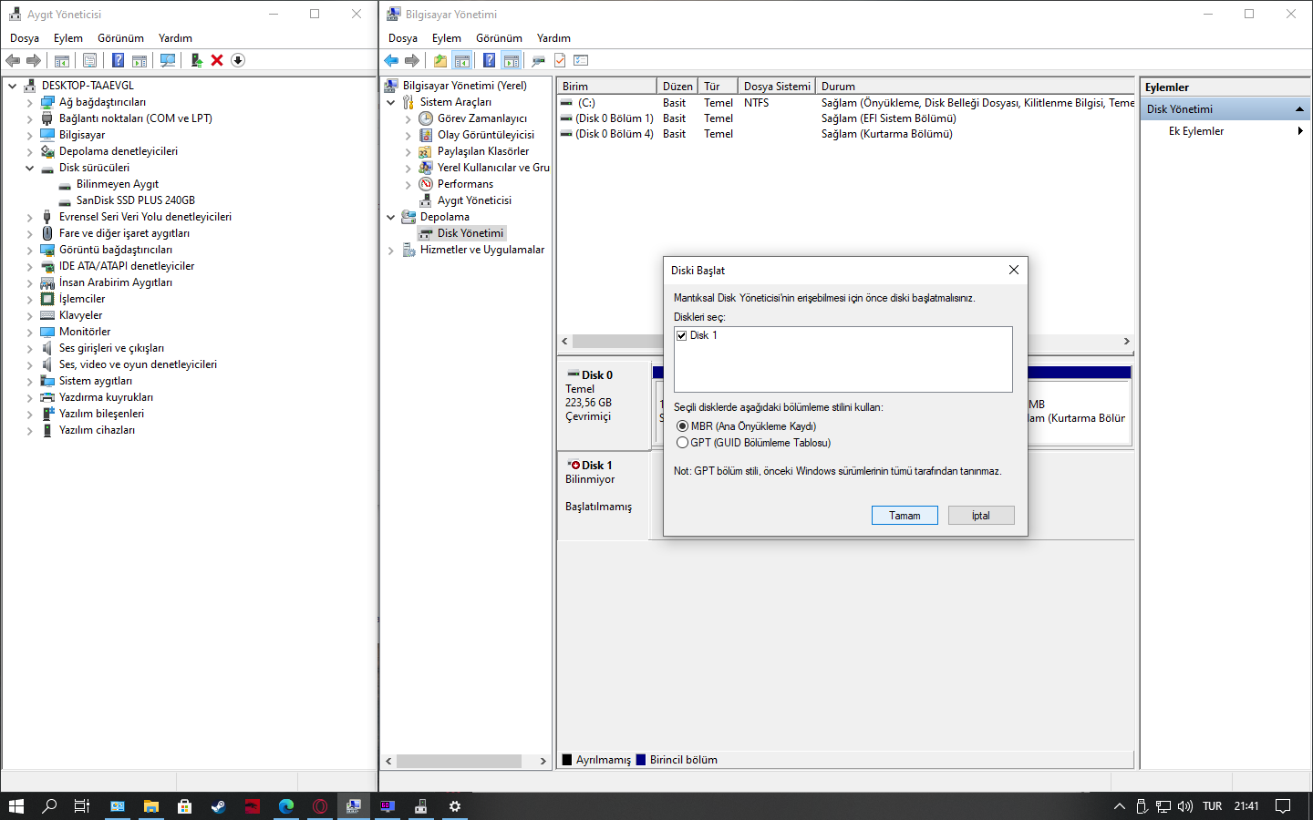Image resolution: width=1313 pixels, height=820 pixels.
Task: Uncheck the Disk 1 checkbox
Action: click(681, 335)
